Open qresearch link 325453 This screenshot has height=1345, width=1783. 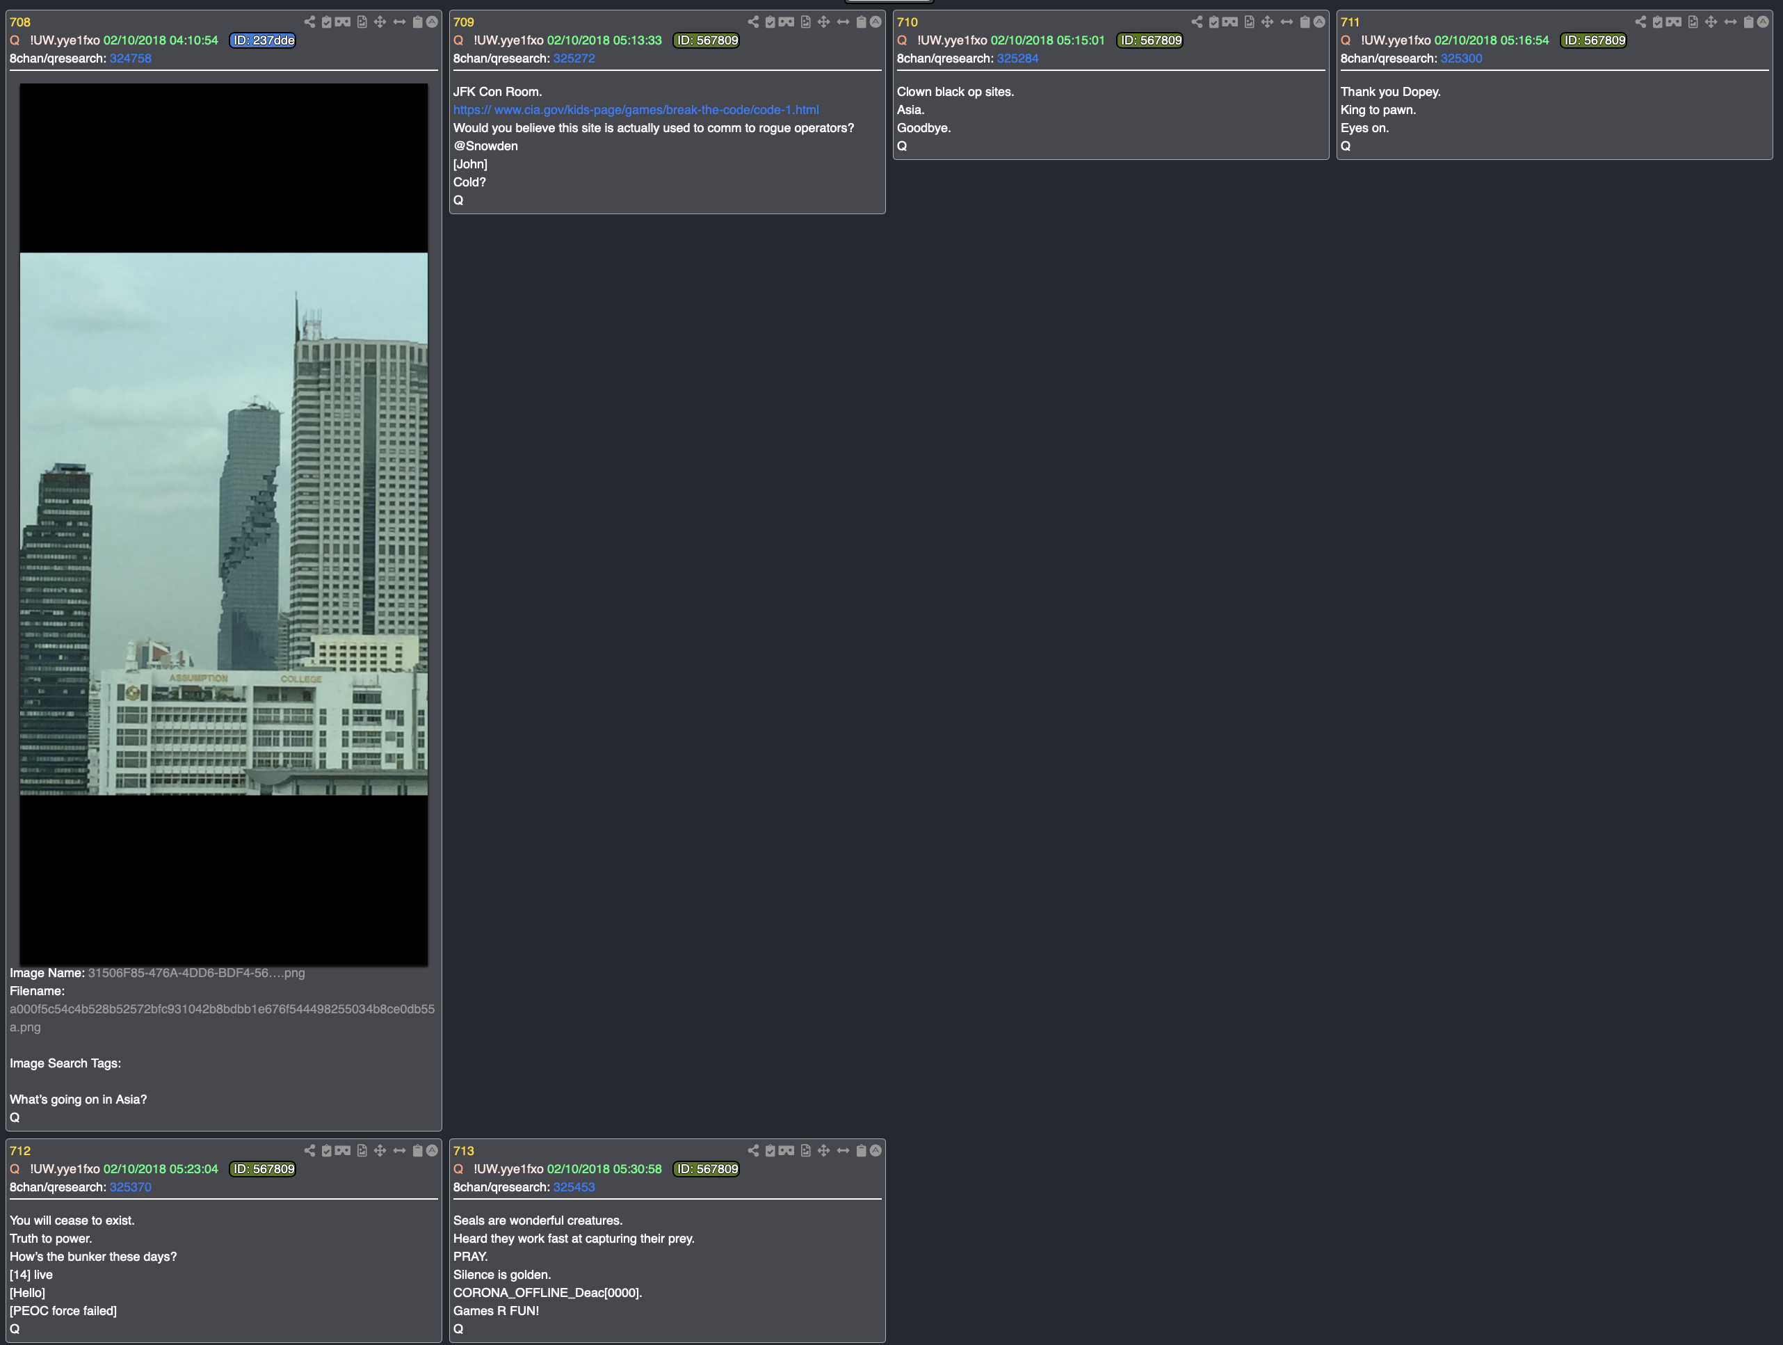(574, 1187)
